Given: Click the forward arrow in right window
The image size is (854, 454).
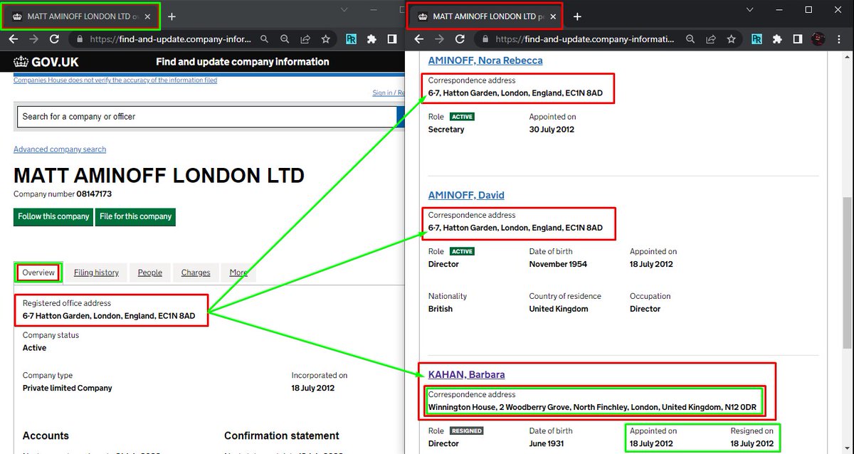Looking at the screenshot, I should click(440, 39).
